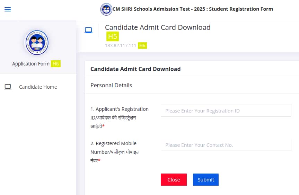
Task: Open Candidate Home from the sidebar
Action: 38,87
